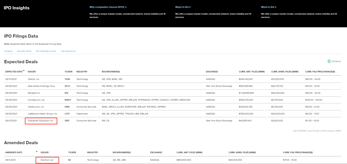Click expected date 06/08/2021
The height and width of the screenshot is (164, 347).
[11, 93]
